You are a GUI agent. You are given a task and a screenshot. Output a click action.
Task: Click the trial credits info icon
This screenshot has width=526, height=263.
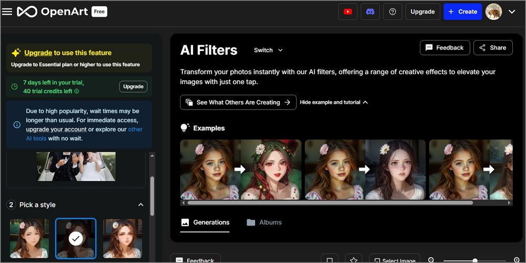(x=76, y=91)
